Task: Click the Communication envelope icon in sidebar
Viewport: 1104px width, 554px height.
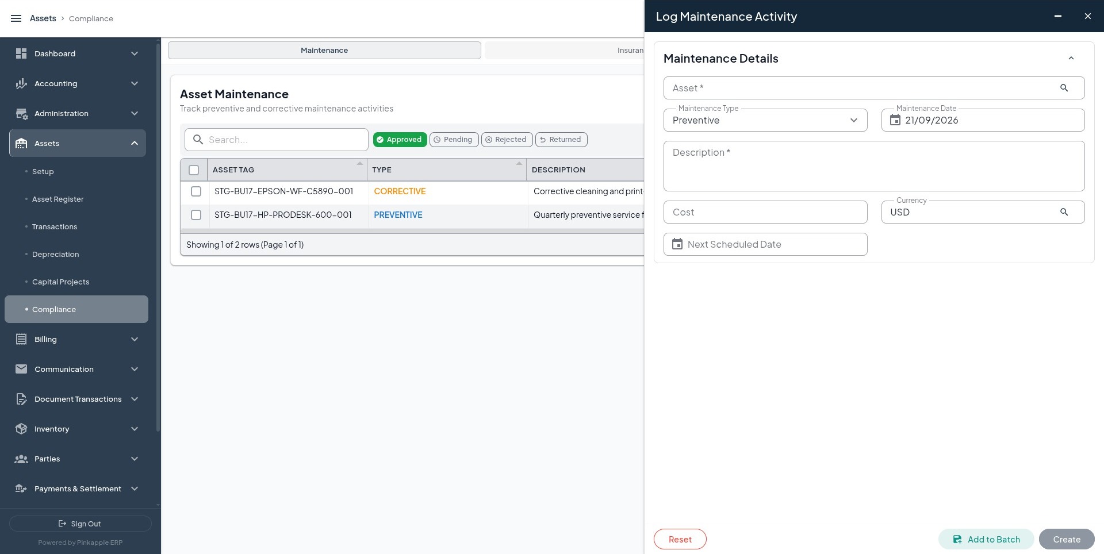Action: point(21,369)
